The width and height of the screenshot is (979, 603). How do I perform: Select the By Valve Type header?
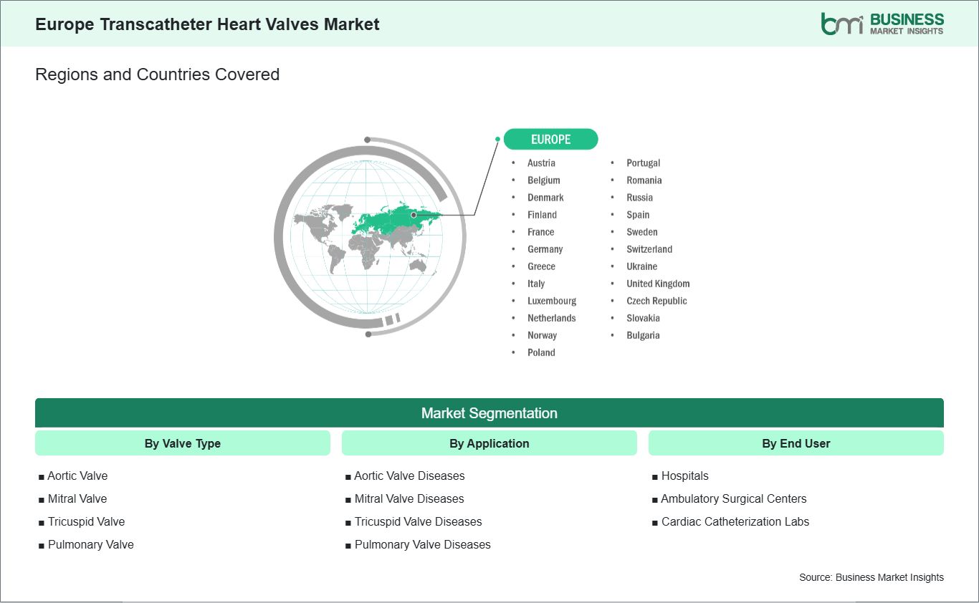pos(182,443)
